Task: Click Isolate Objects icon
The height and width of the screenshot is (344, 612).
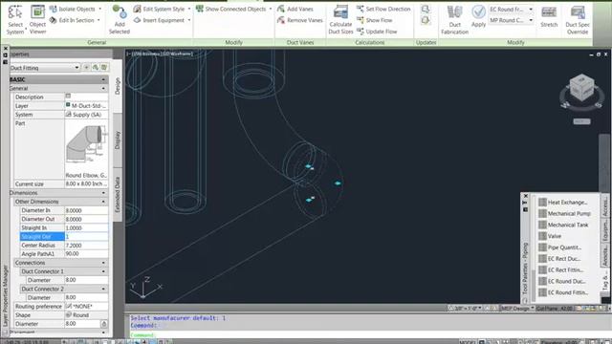Action: 54,9
